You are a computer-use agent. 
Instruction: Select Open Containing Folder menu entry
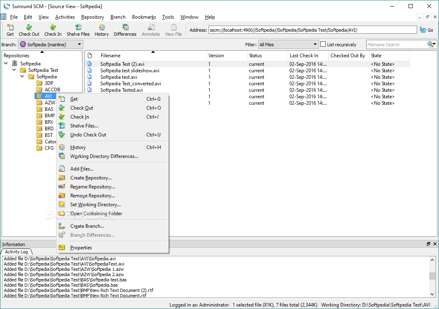[113, 214]
